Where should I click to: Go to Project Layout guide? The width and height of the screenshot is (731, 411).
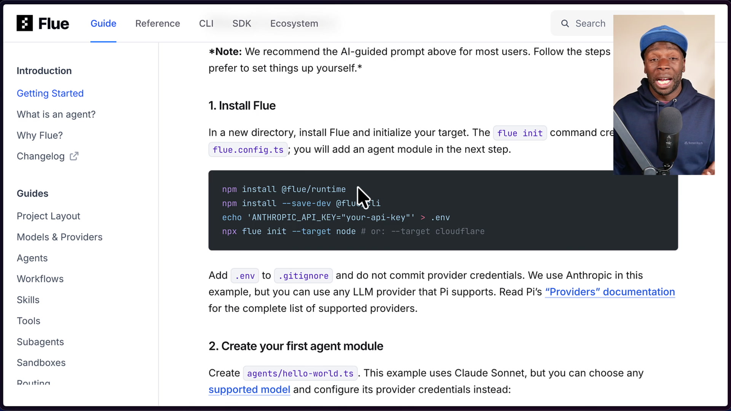coord(48,216)
